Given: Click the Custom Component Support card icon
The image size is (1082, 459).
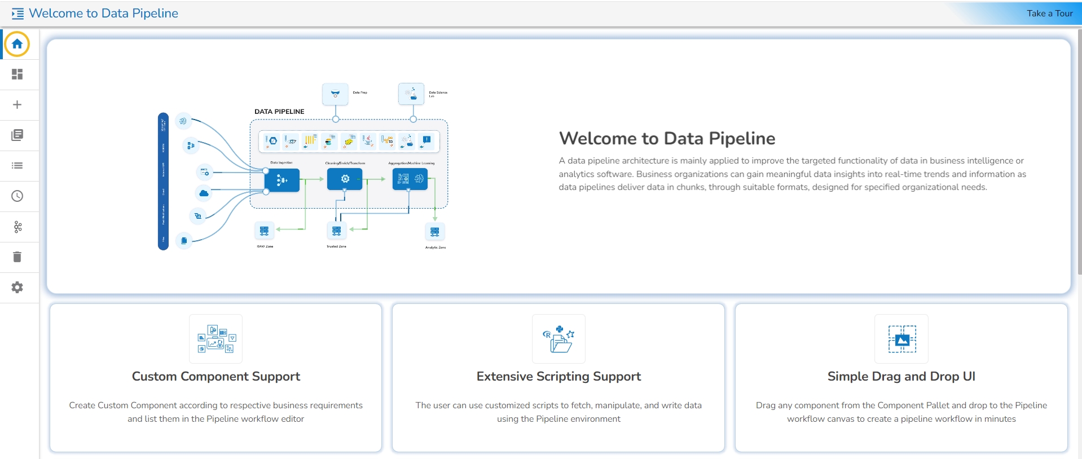Looking at the screenshot, I should pyautogui.click(x=216, y=339).
